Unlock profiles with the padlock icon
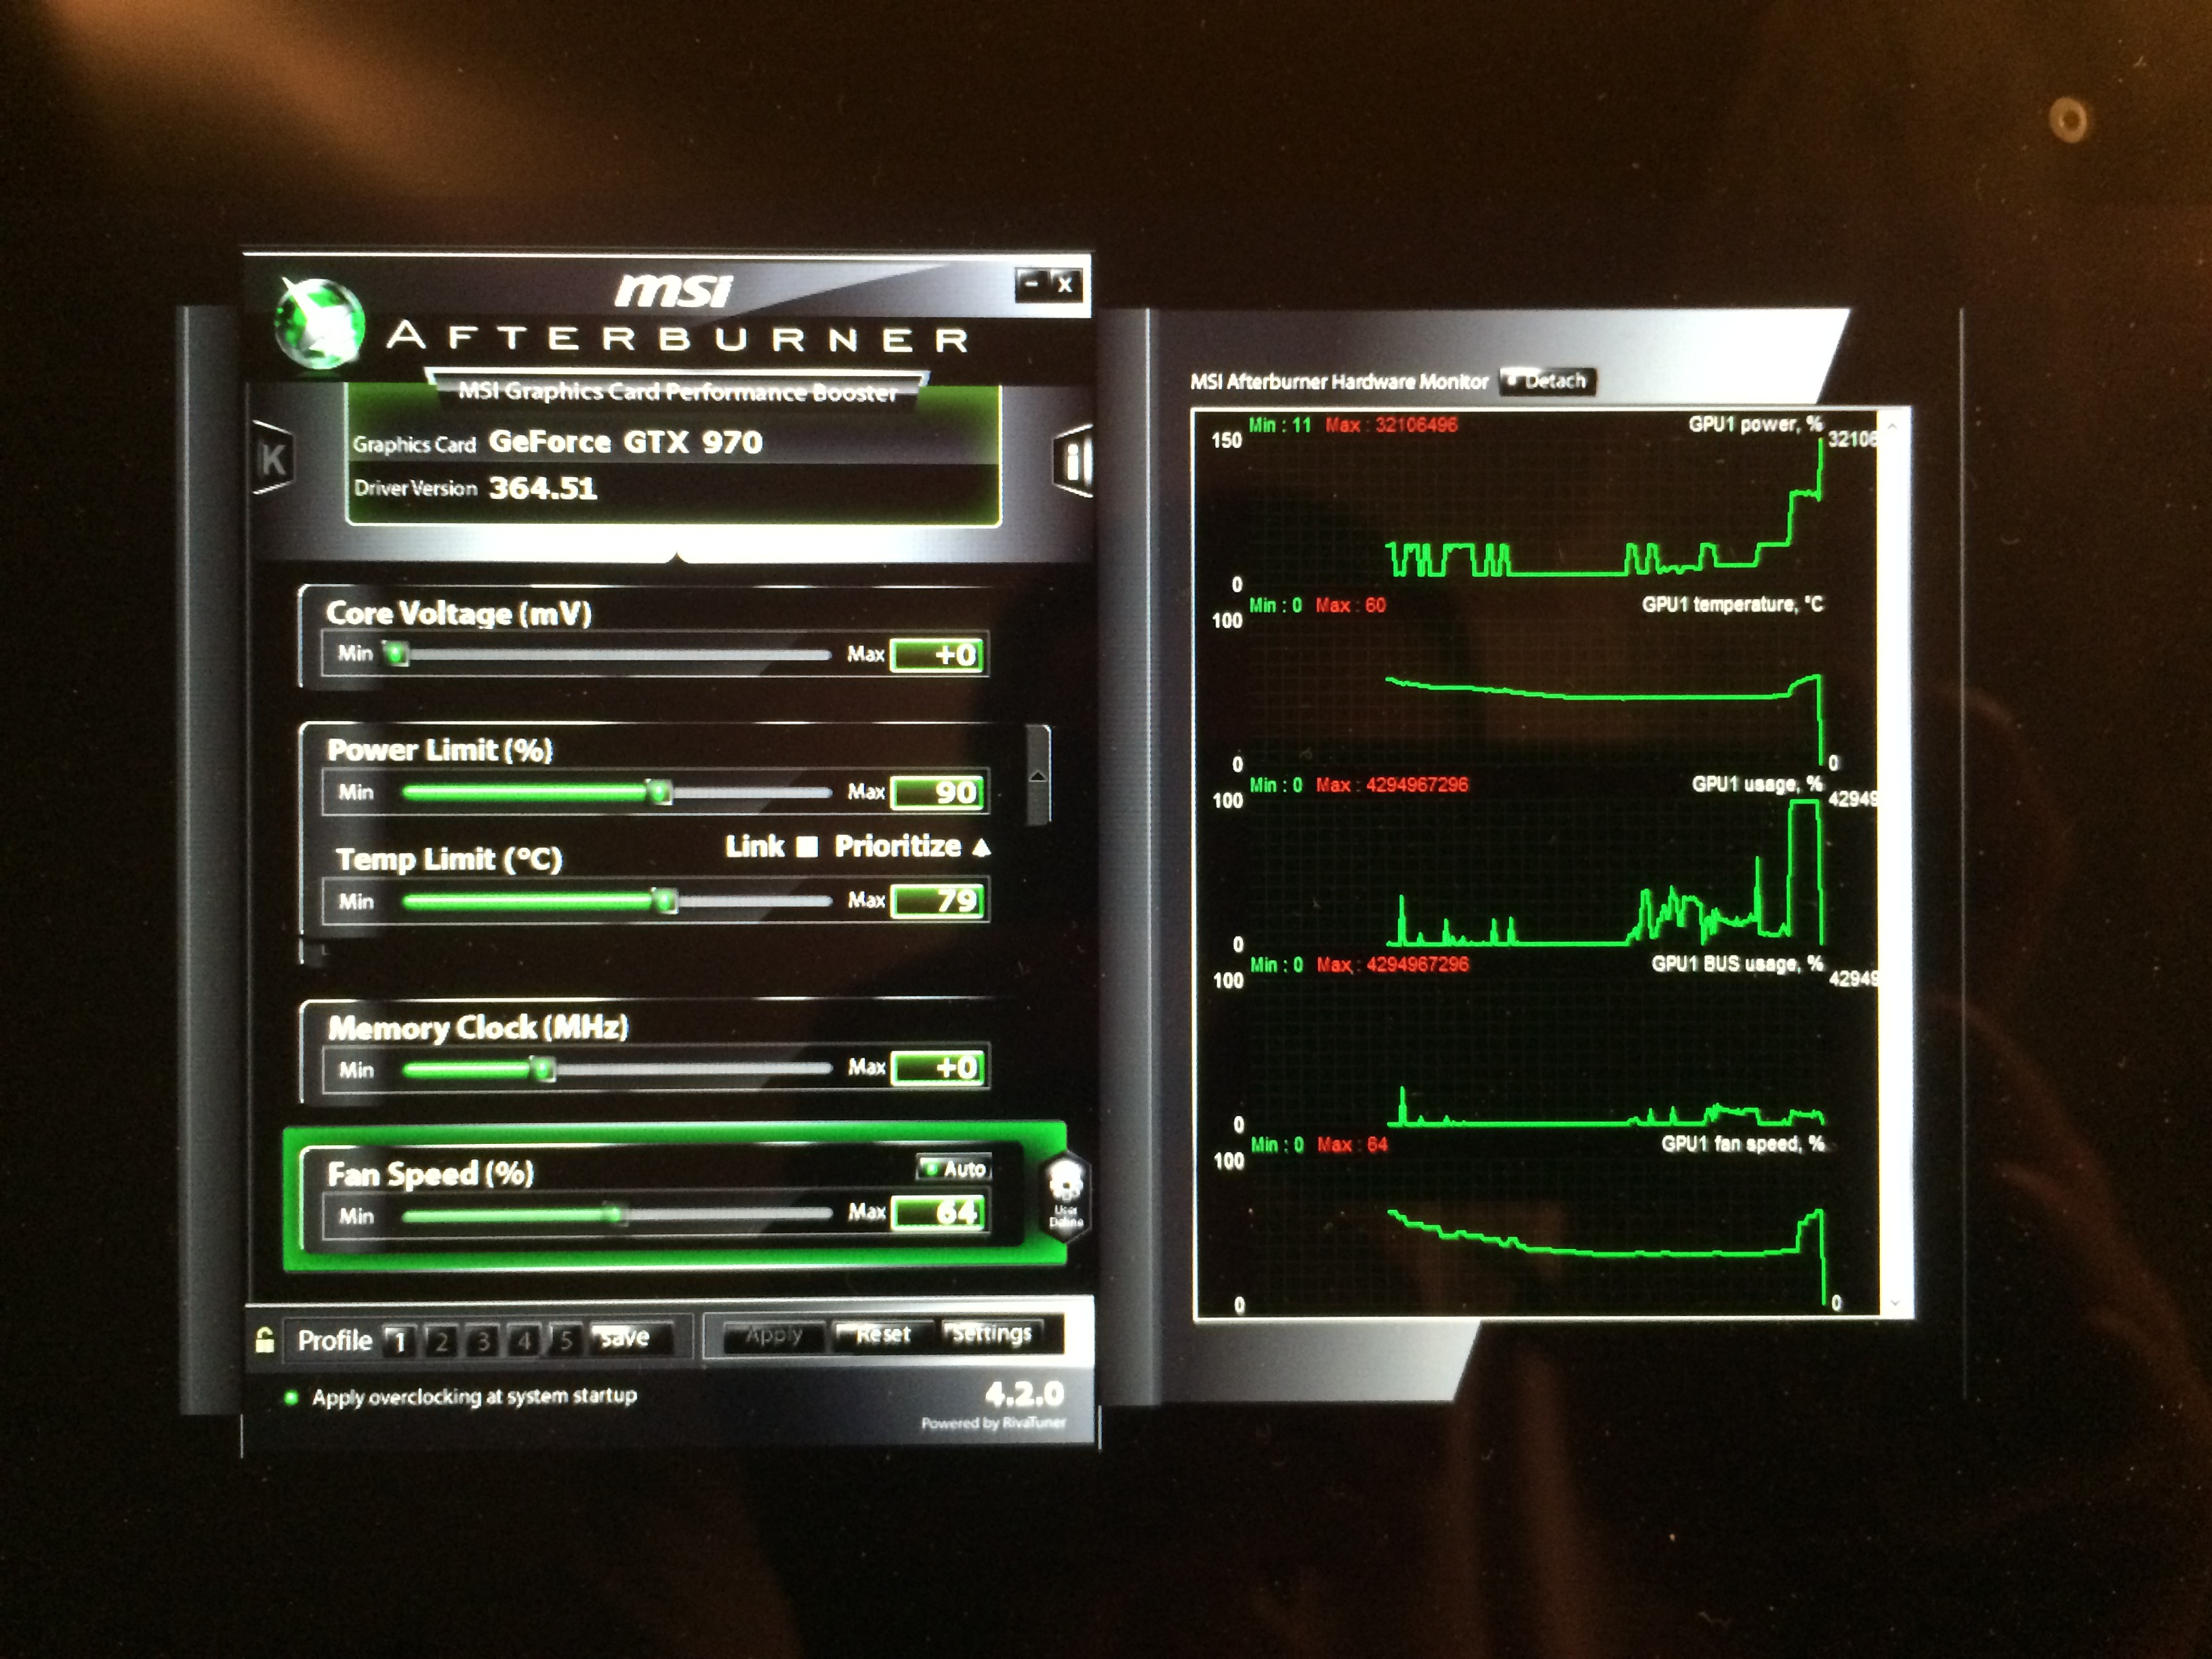 264,1340
